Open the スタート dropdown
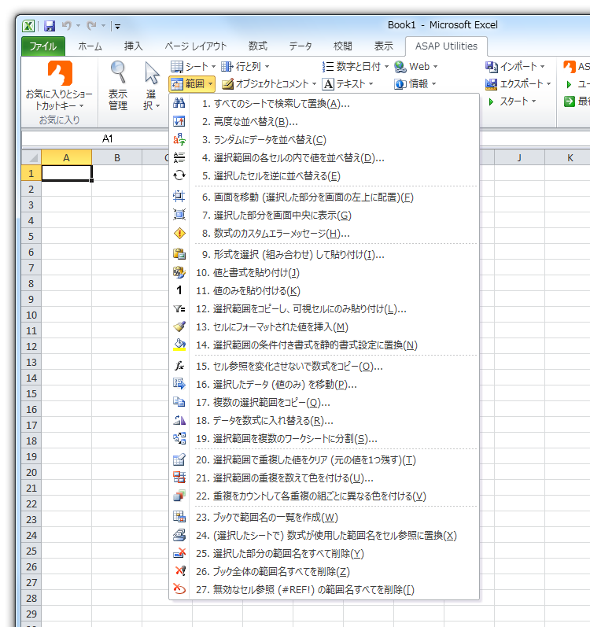 pyautogui.click(x=512, y=101)
